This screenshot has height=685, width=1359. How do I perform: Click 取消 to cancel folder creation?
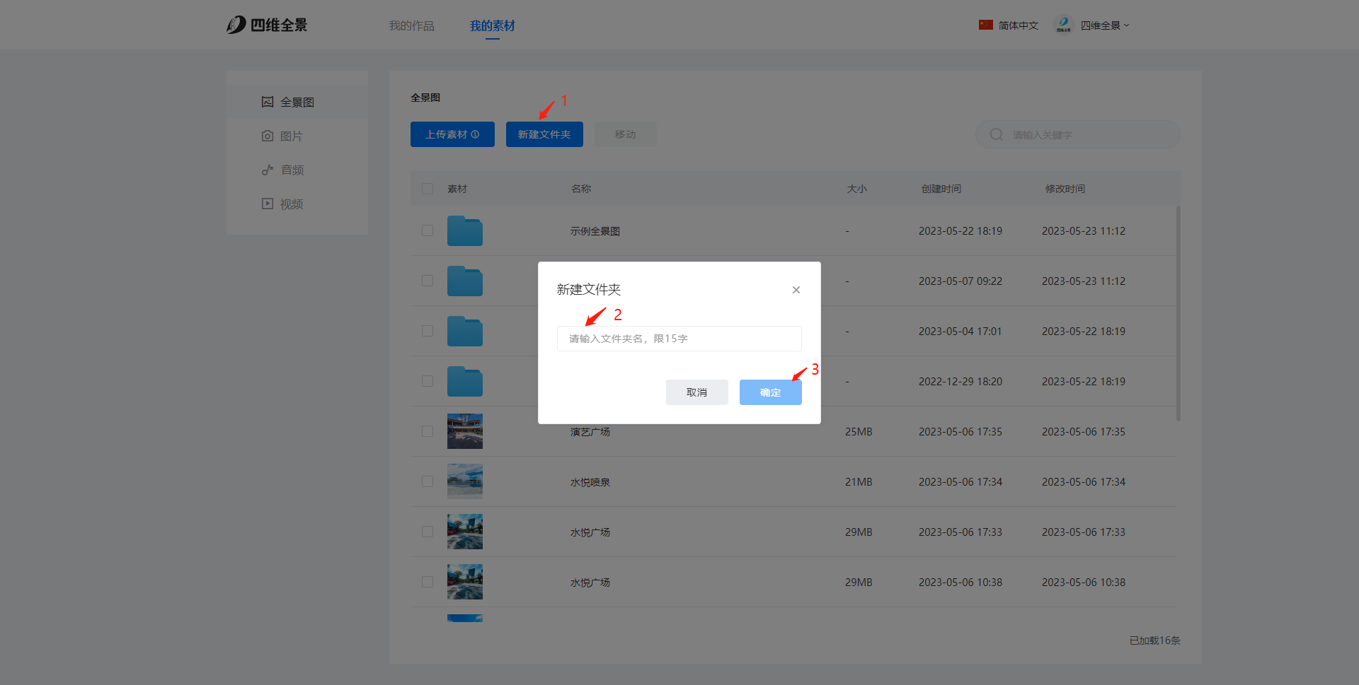(696, 392)
